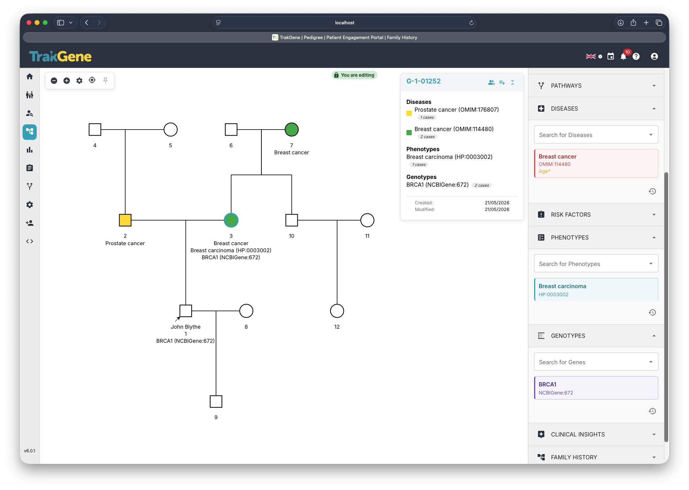Open the home icon in sidebar
Image resolution: width=689 pixels, height=490 pixels.
point(30,76)
